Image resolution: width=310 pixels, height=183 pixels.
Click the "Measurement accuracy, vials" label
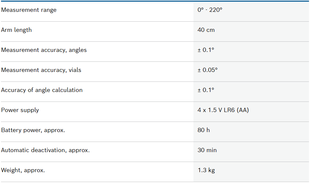(x=41, y=70)
